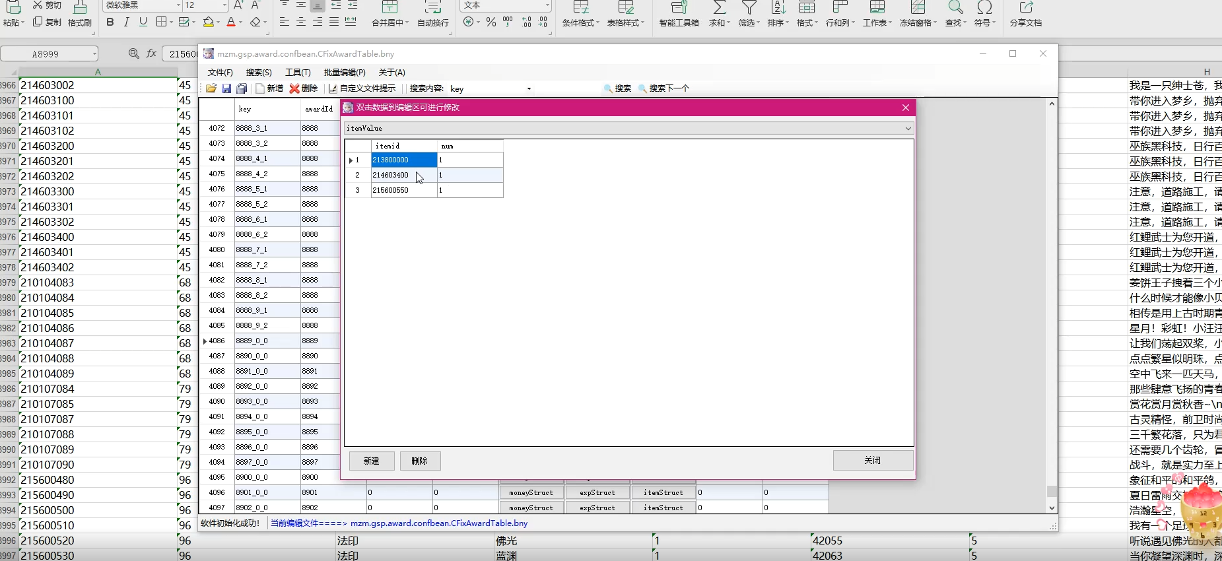Click the open file icon in bny editor toolbar
This screenshot has height=561, width=1222.
click(x=211, y=88)
